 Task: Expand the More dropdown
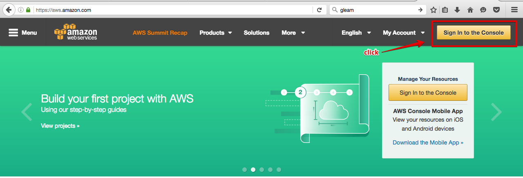[x=293, y=33]
